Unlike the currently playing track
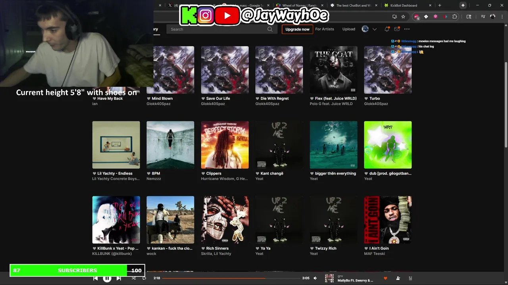Screen dimensions: 508x285 coord(385,278)
